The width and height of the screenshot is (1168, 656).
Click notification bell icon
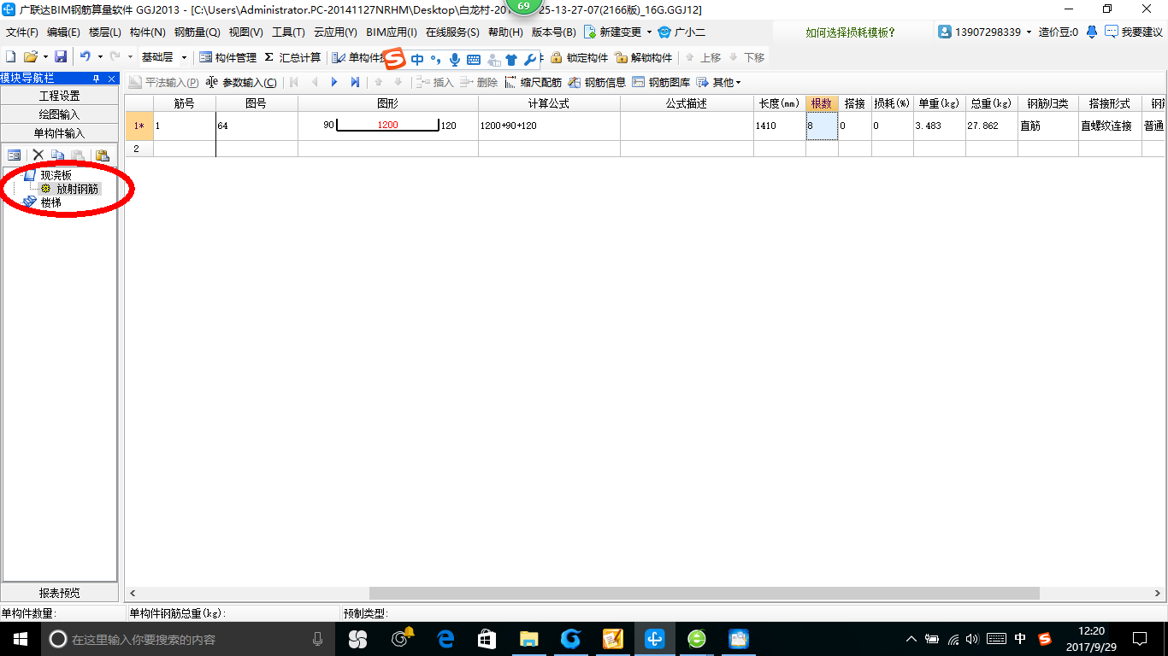tap(1092, 32)
